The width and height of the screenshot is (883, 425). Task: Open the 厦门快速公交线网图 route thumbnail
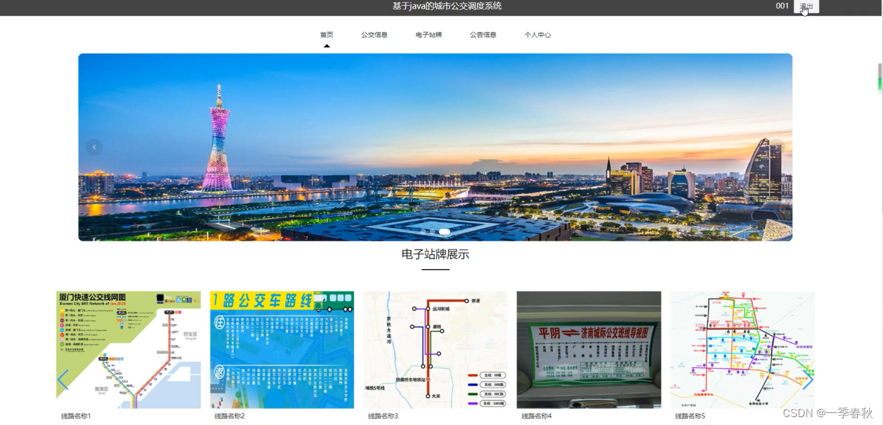click(128, 350)
